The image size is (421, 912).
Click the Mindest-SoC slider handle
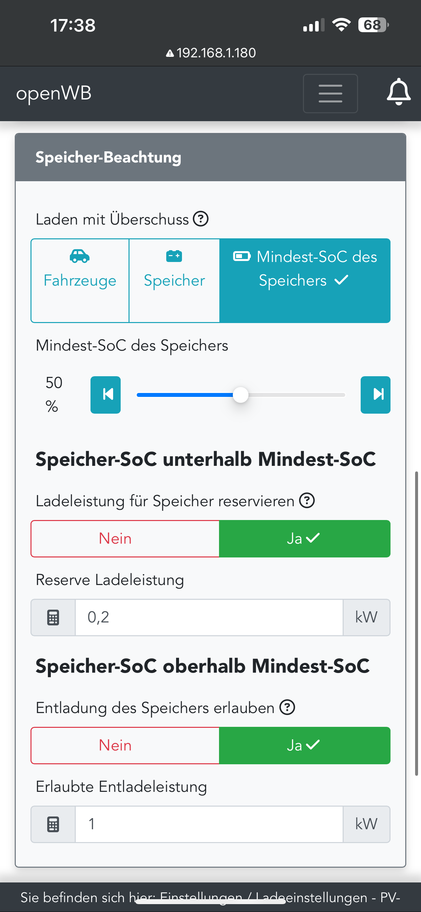click(x=241, y=395)
